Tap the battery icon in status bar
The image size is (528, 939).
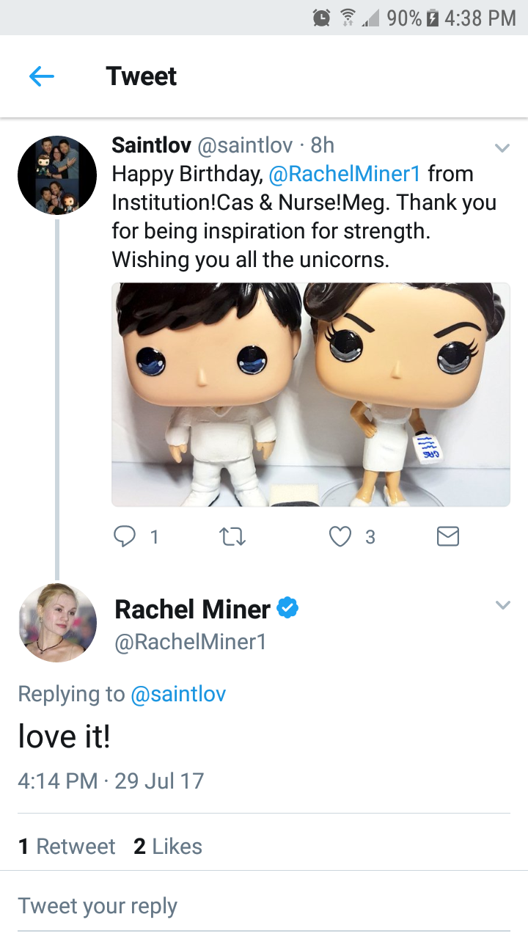click(433, 18)
